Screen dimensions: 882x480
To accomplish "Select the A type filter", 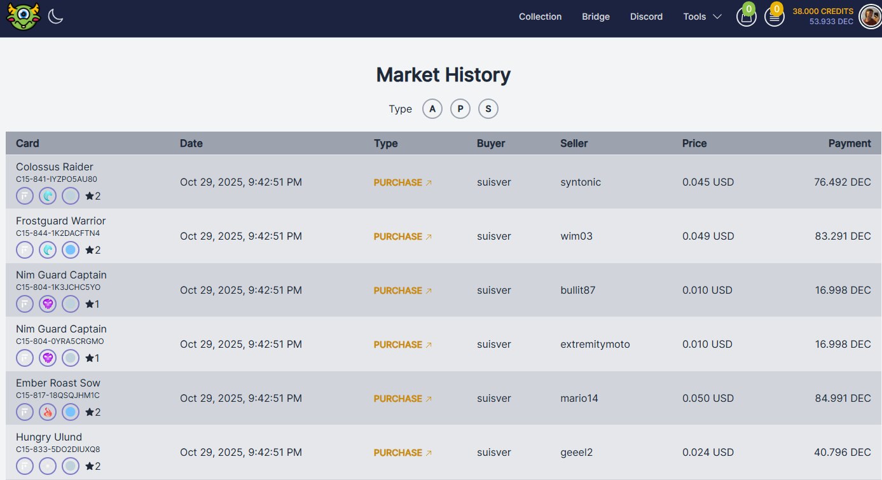I will (x=432, y=109).
